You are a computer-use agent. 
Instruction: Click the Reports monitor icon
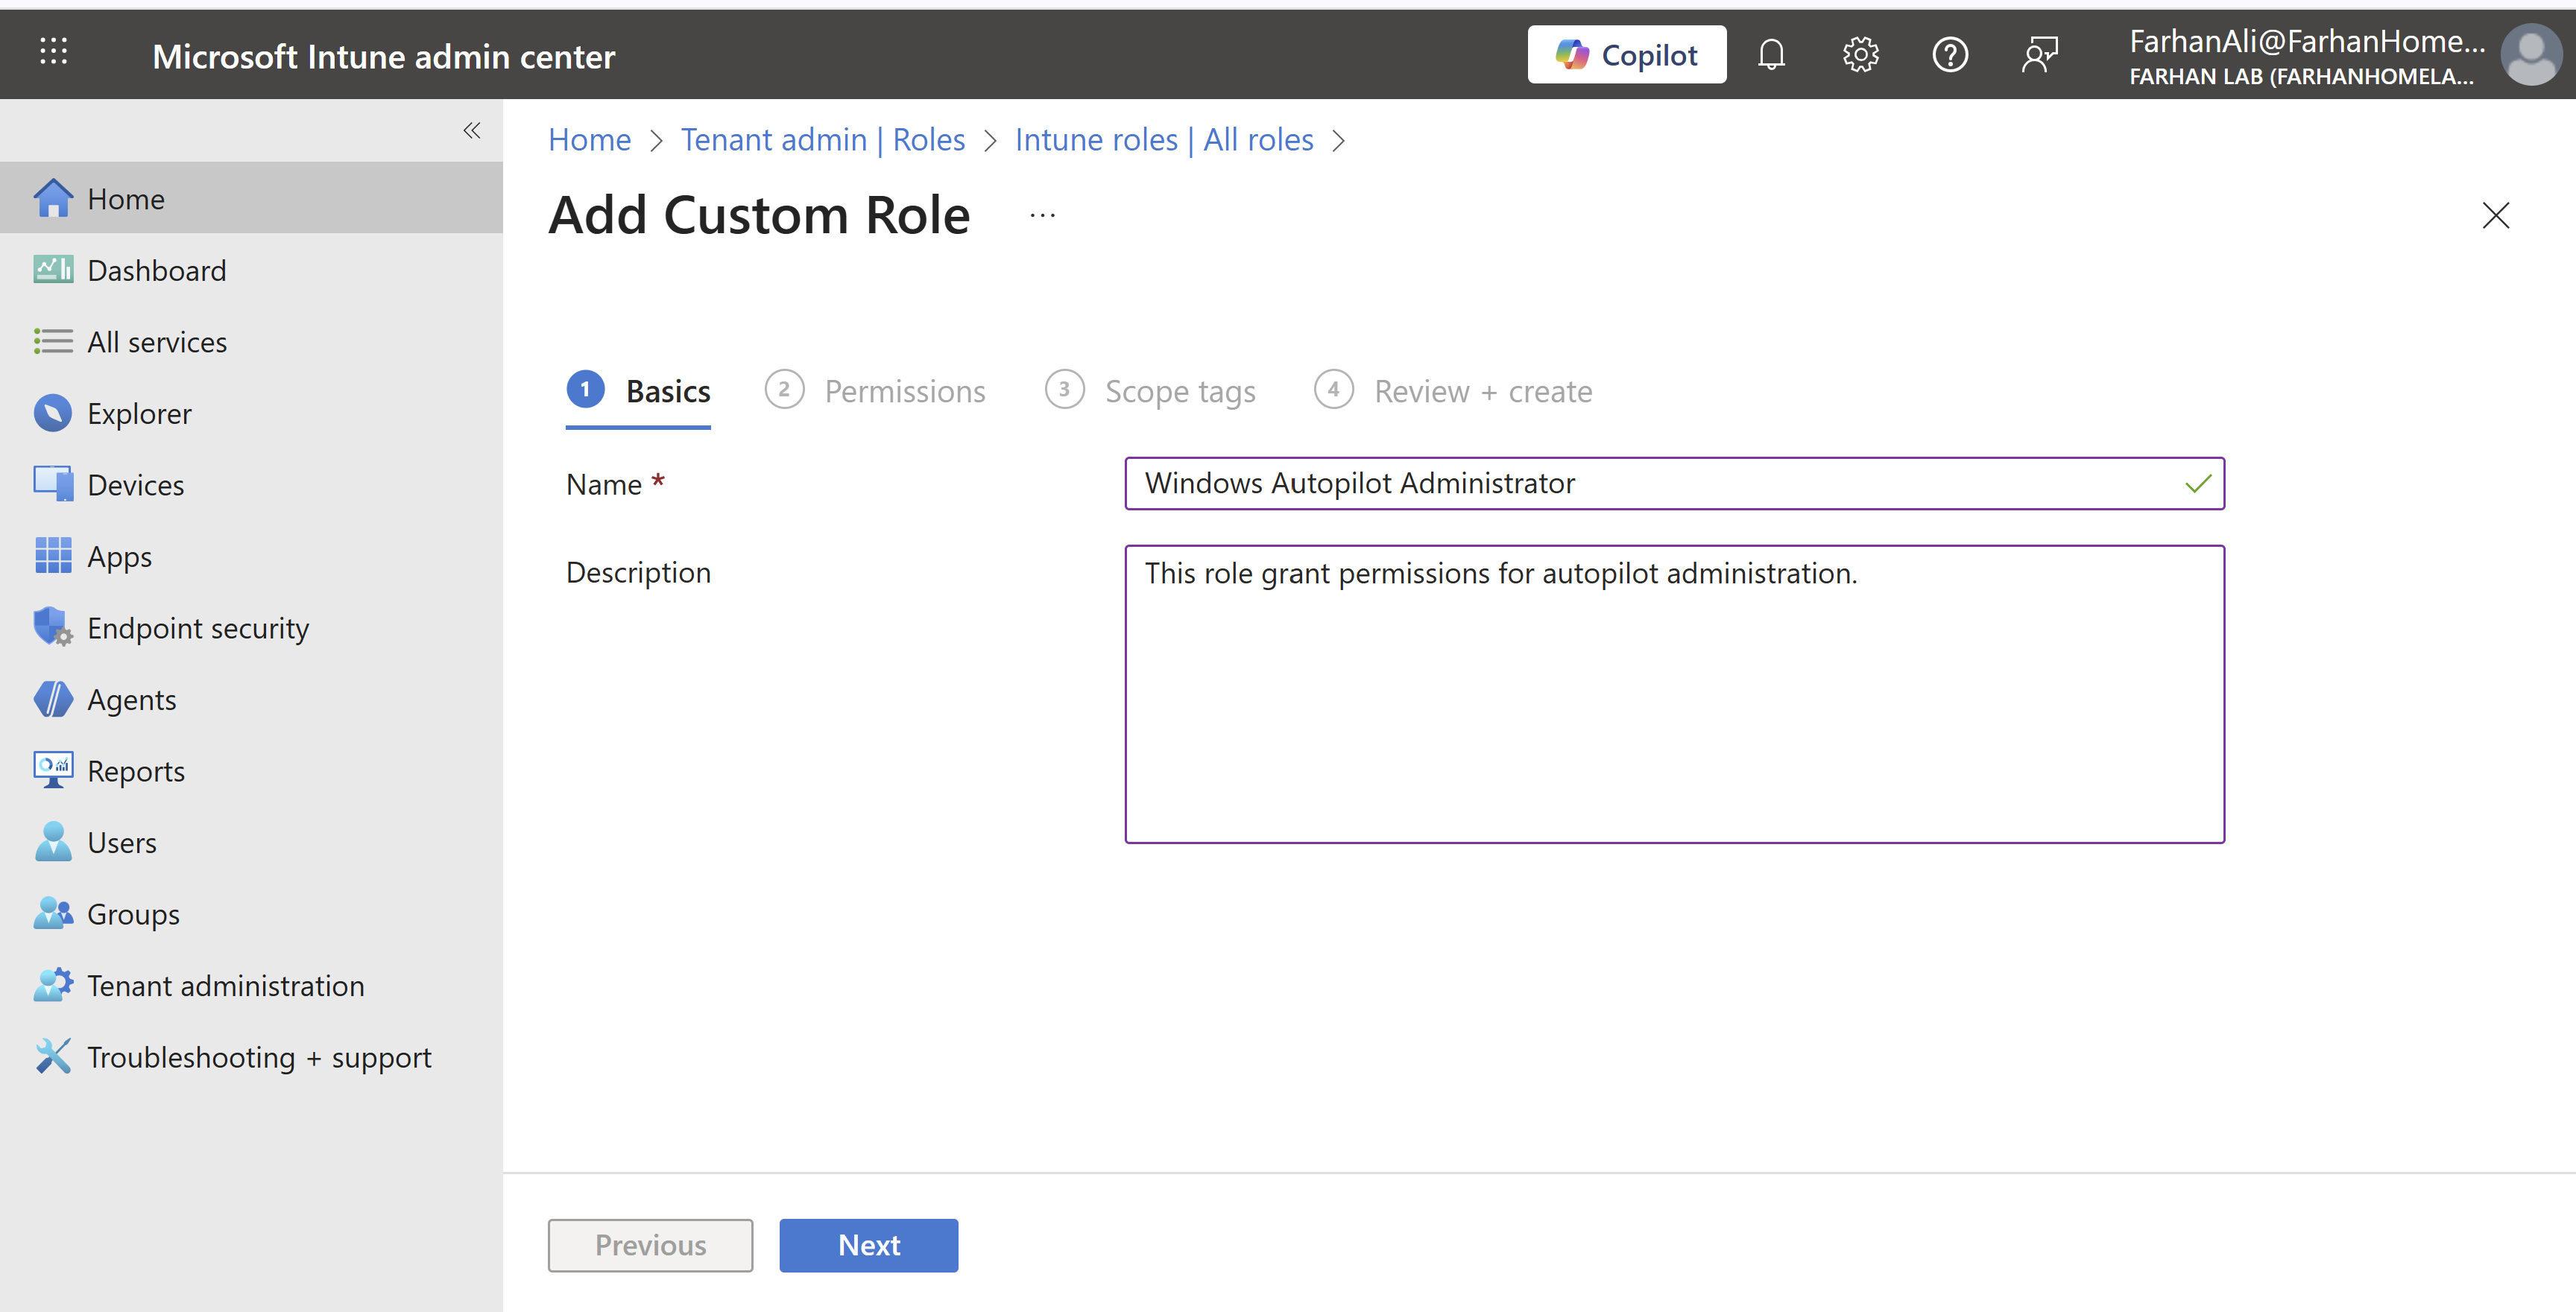[x=52, y=770]
